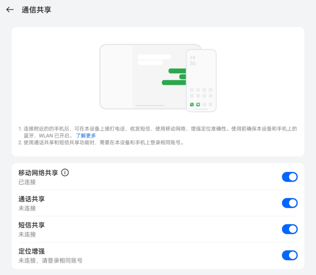Disable the 移动网络共享 toggle

290,177
